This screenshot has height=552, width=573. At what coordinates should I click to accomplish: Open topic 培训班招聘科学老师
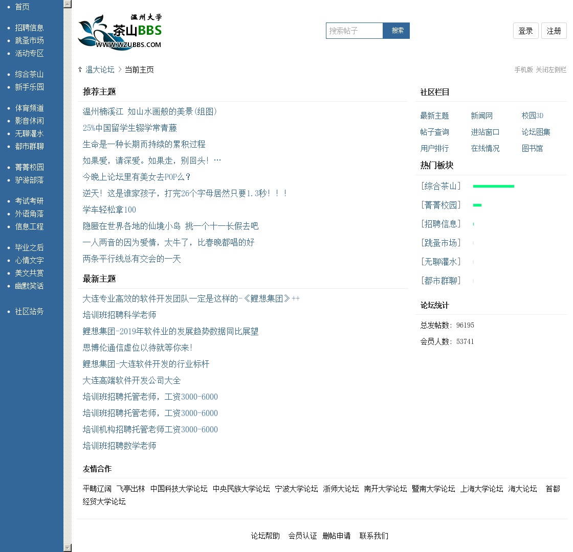pos(120,315)
